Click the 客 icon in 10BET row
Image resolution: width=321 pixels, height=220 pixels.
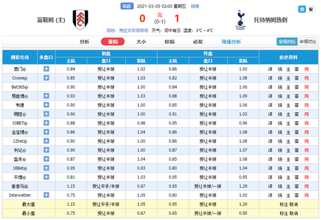tap(297, 123)
